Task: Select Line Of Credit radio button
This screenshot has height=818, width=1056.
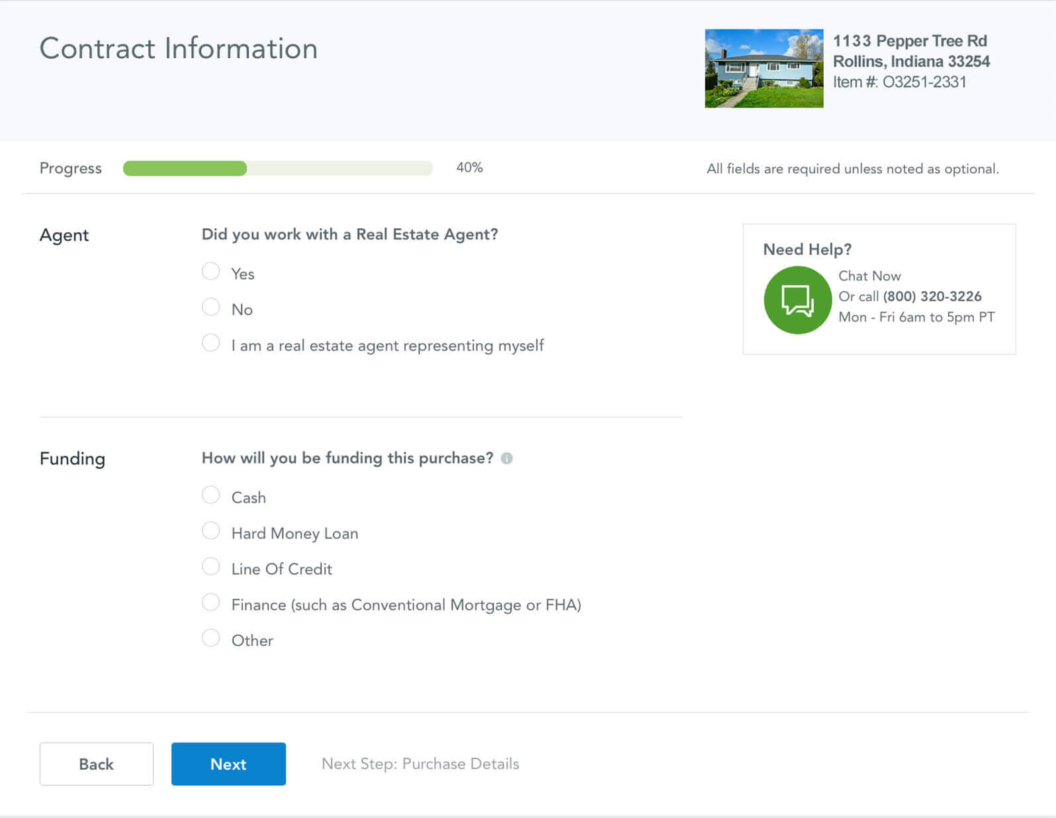Action: pos(211,567)
